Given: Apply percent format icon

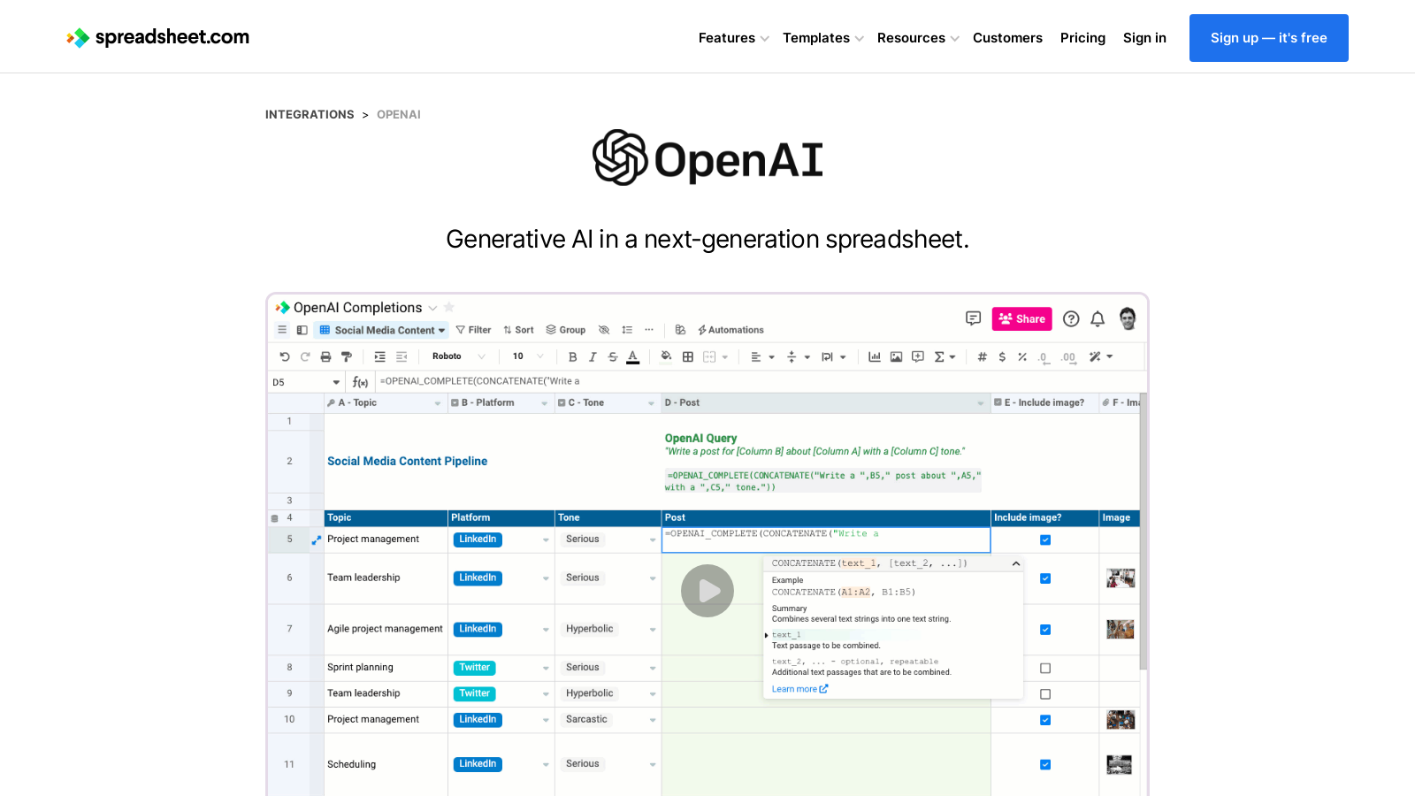Looking at the screenshot, I should (1022, 357).
